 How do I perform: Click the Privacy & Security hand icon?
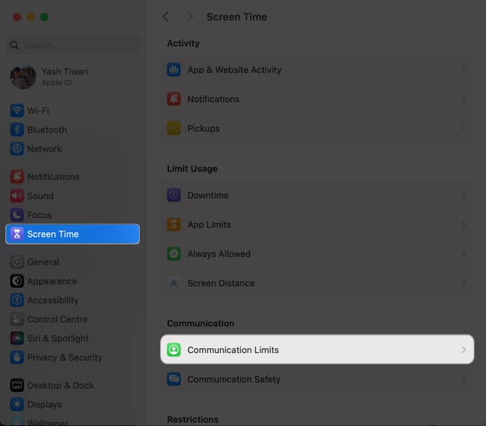click(17, 357)
